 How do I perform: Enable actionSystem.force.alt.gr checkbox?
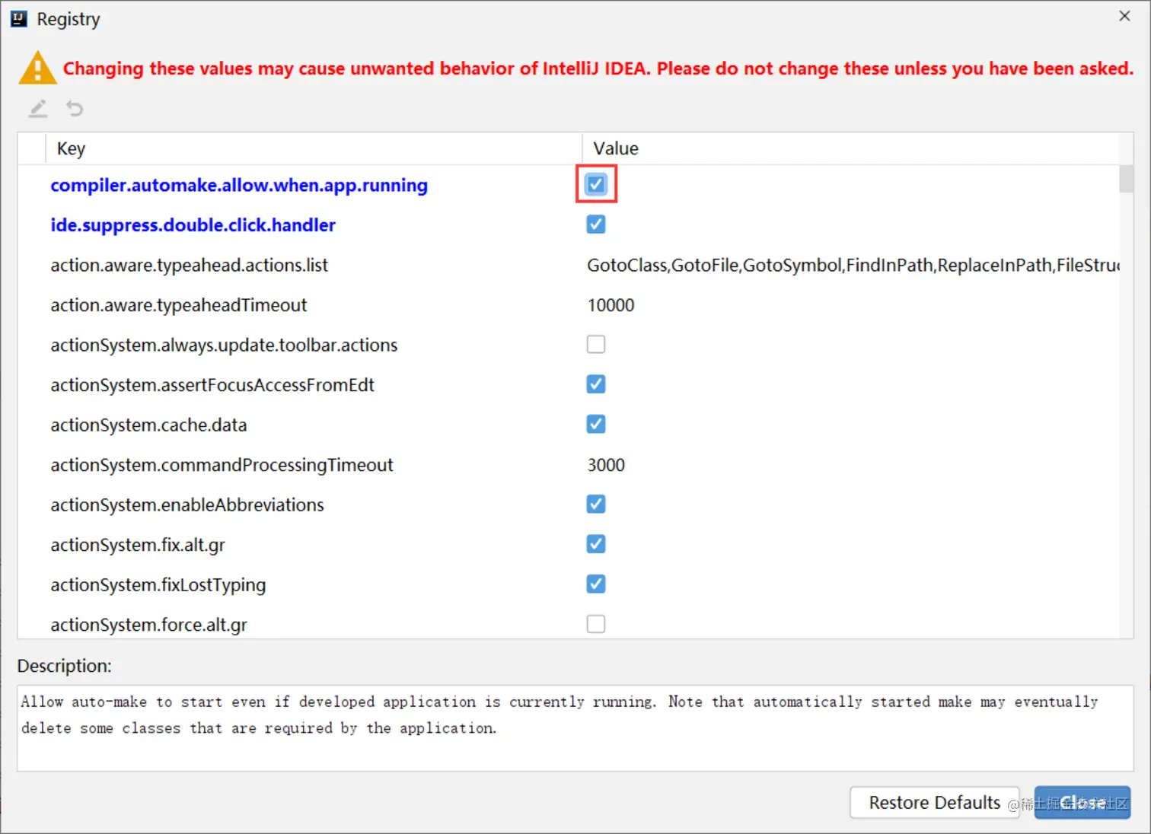(x=596, y=624)
